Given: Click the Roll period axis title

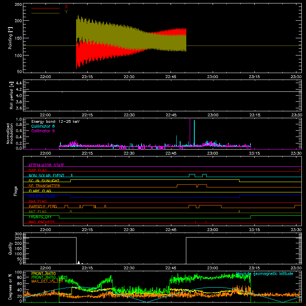Looking at the screenshot, I should click(x=11, y=95).
